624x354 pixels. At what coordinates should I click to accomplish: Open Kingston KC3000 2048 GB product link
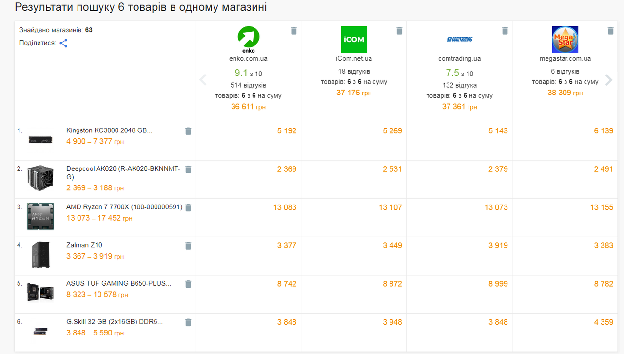(x=109, y=130)
